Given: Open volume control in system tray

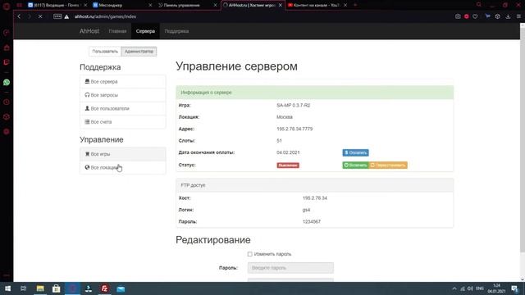Looking at the screenshot, I should coord(470,288).
